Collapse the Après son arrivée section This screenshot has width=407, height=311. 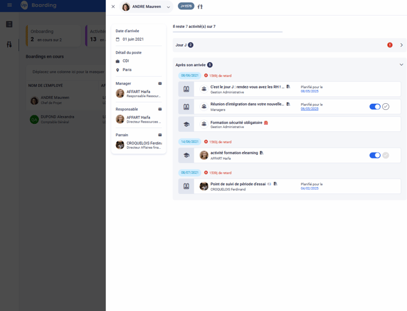pyautogui.click(x=402, y=64)
